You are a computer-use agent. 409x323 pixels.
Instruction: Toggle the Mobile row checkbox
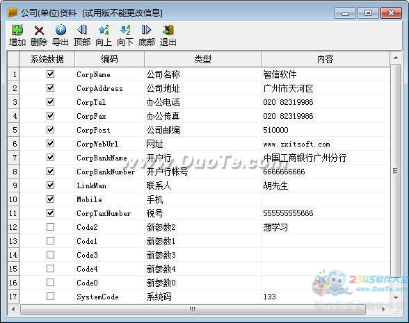[x=50, y=199]
